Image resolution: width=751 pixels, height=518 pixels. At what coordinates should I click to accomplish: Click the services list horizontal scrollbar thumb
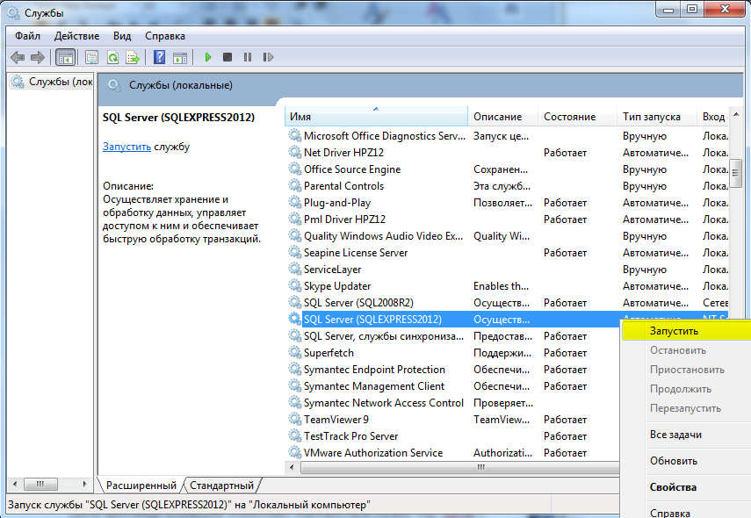pyautogui.click(x=459, y=467)
